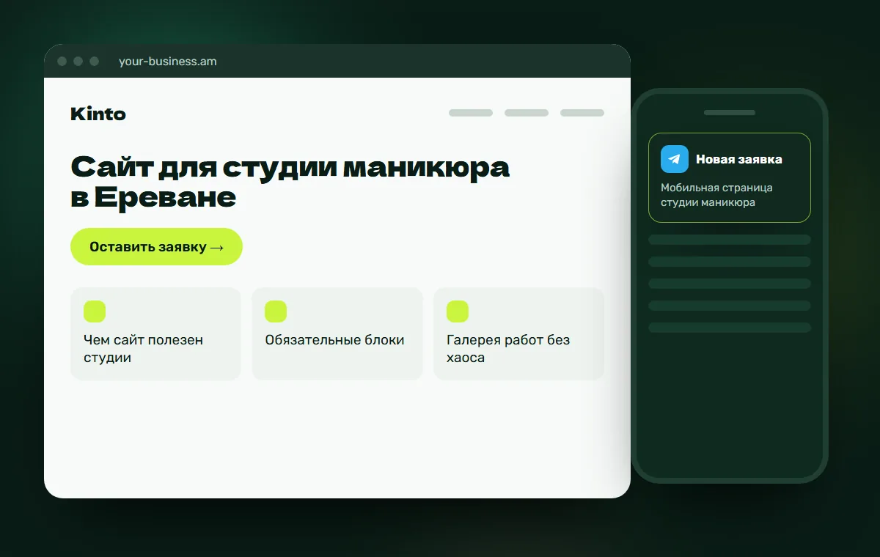880x557 pixels.
Task: Click the Мобильная страница студии маникюра text
Action: pos(716,195)
